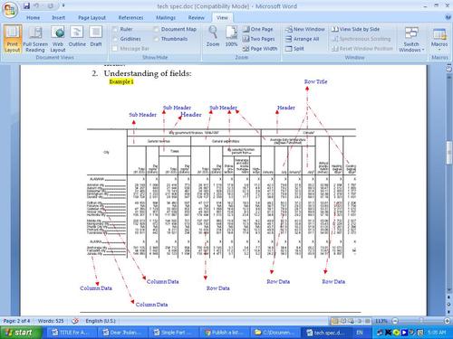Switch to Web Layout view

58,39
